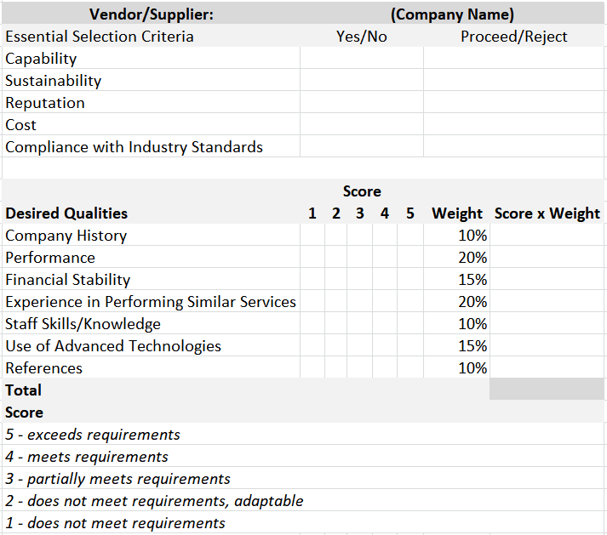Click score 5 cell for Performance

coord(410,258)
